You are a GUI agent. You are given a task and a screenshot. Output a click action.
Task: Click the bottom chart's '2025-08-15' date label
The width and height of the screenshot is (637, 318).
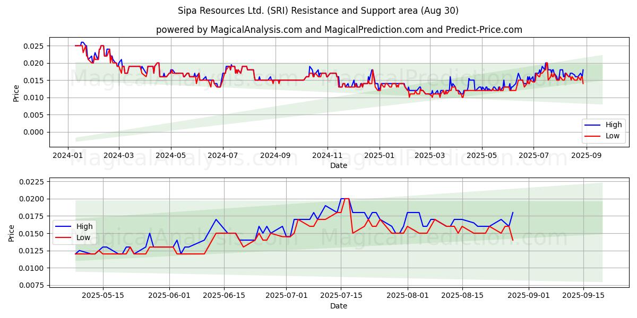[462, 296]
